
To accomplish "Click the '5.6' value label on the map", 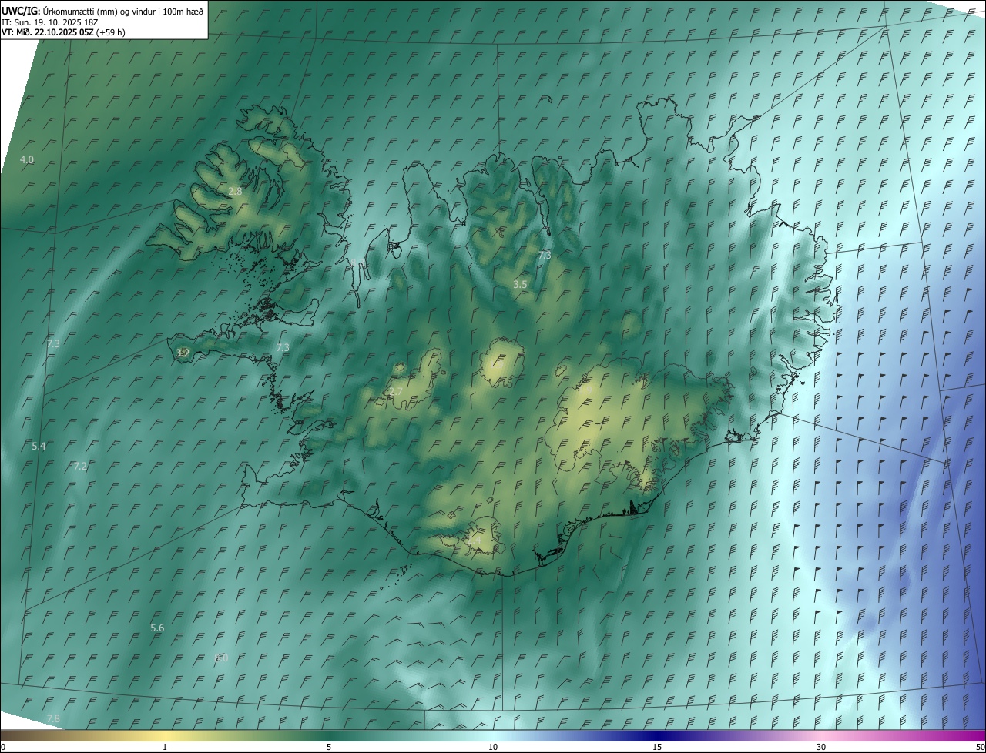I will click(x=157, y=627).
